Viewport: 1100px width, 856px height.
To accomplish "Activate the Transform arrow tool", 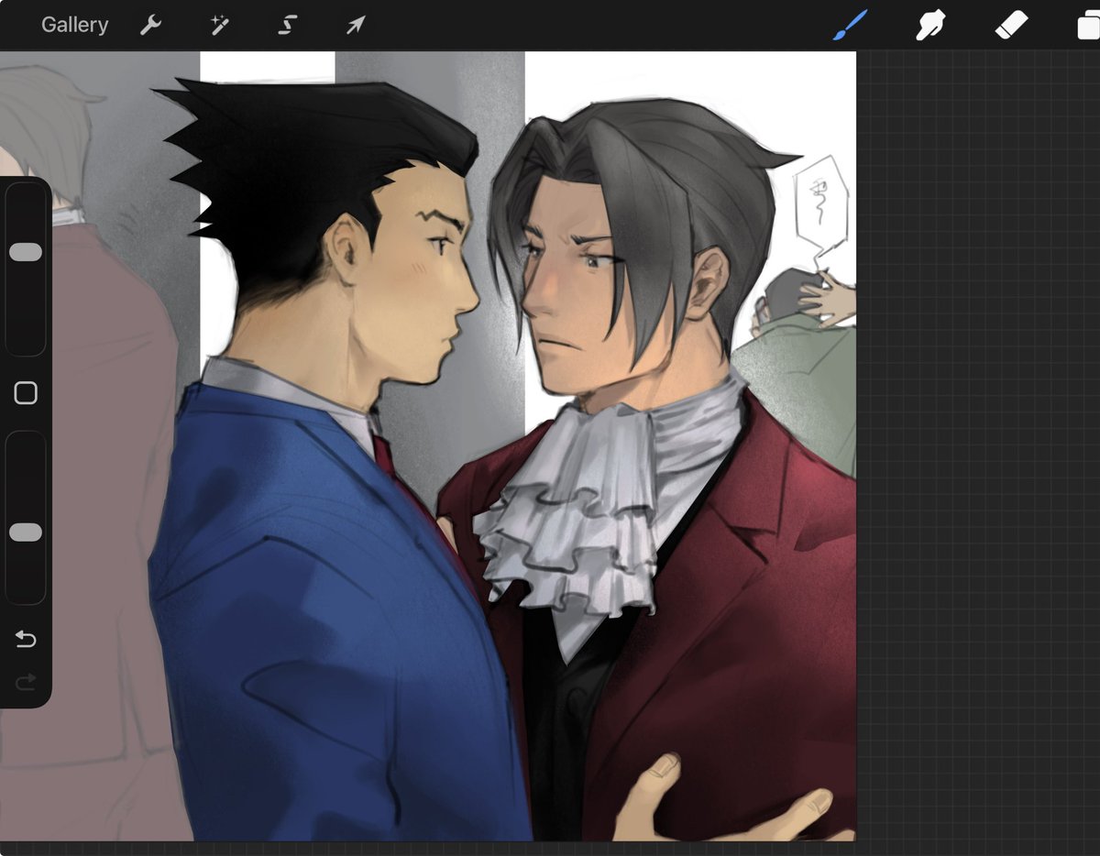I will click(x=356, y=25).
